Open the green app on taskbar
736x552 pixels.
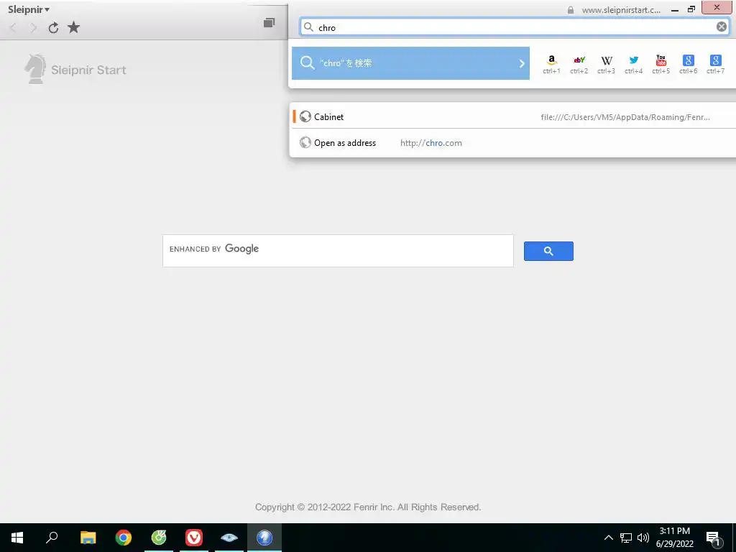point(159,538)
